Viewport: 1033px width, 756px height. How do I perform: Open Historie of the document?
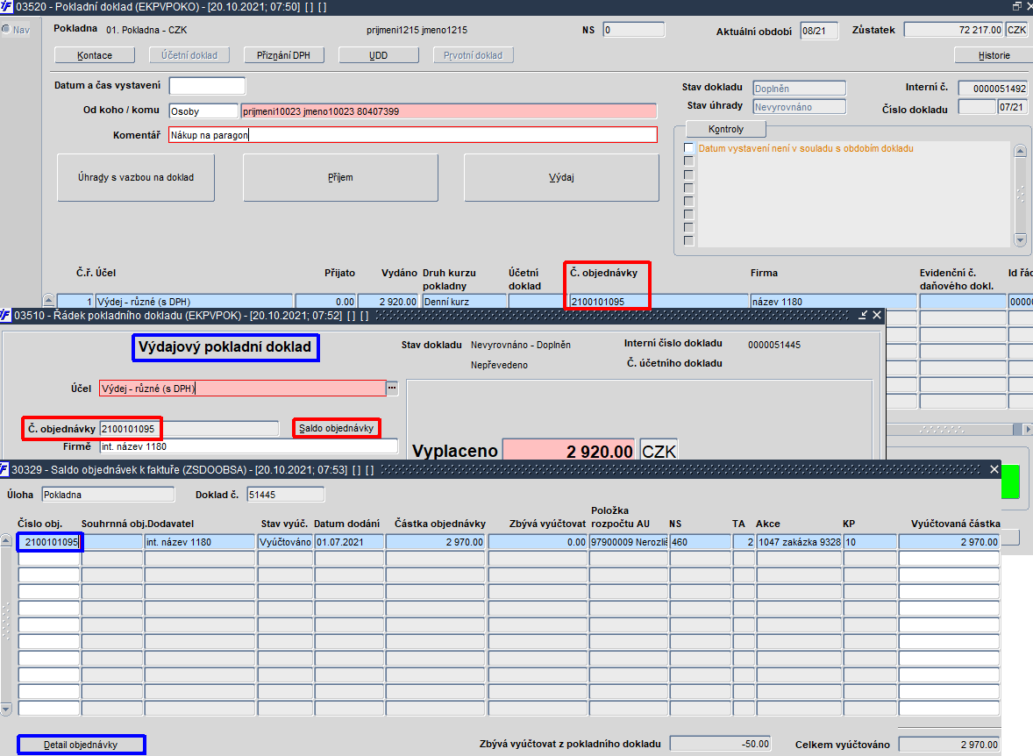[994, 55]
